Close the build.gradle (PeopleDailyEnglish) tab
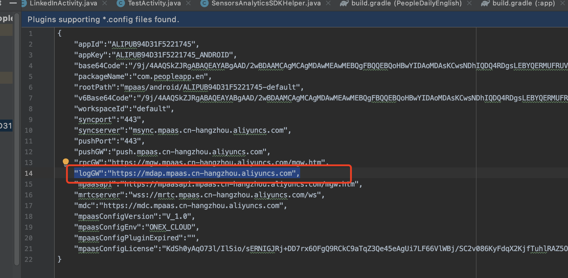 click(469, 3)
